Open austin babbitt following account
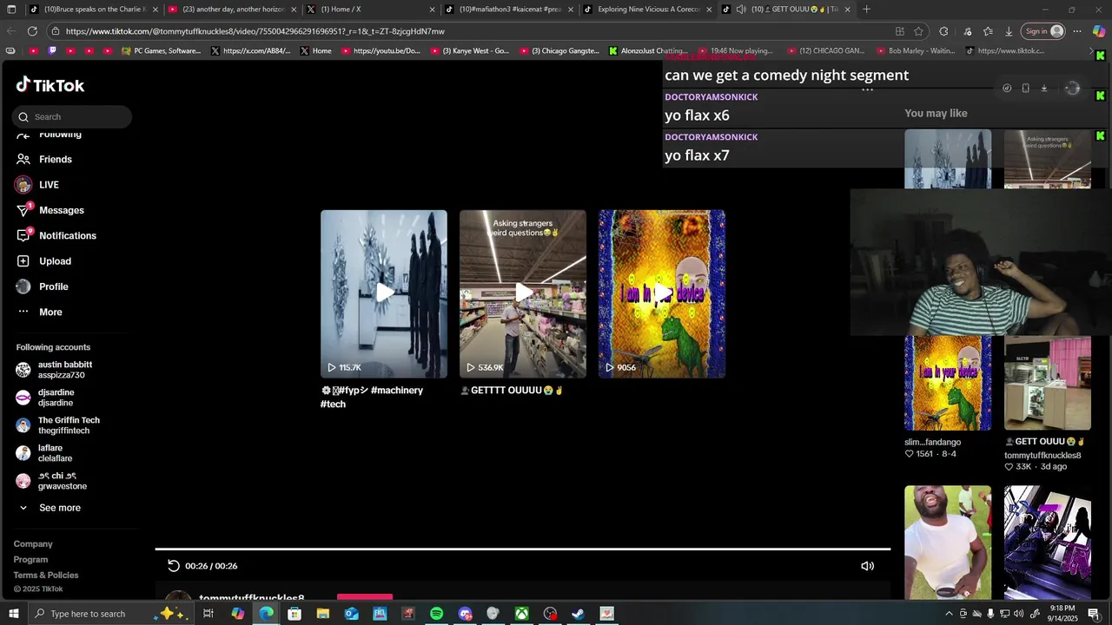 (55, 370)
